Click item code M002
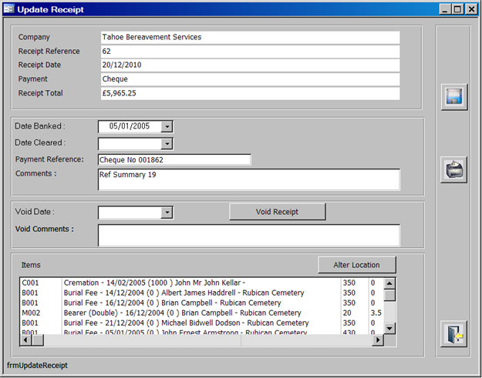This screenshot has height=378, width=482. pyautogui.click(x=31, y=313)
